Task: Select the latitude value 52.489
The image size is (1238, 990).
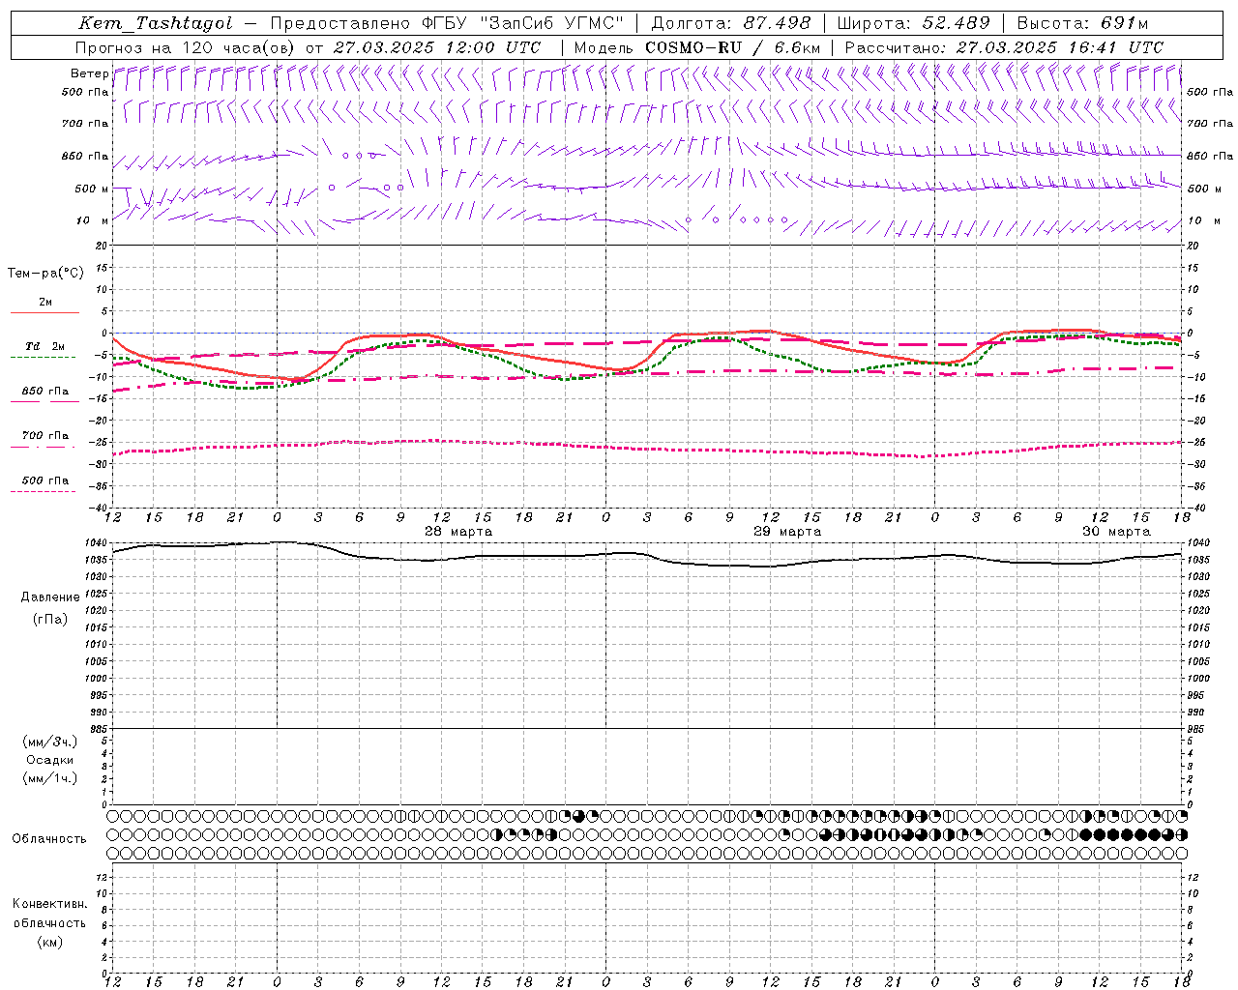Action: [x=956, y=23]
